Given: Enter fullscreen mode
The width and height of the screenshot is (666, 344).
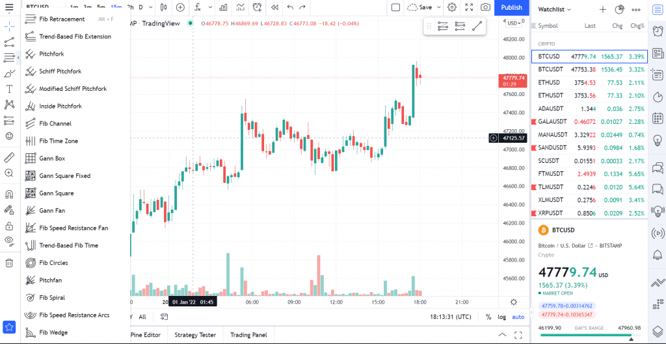Looking at the screenshot, I should pyautogui.click(x=468, y=7).
